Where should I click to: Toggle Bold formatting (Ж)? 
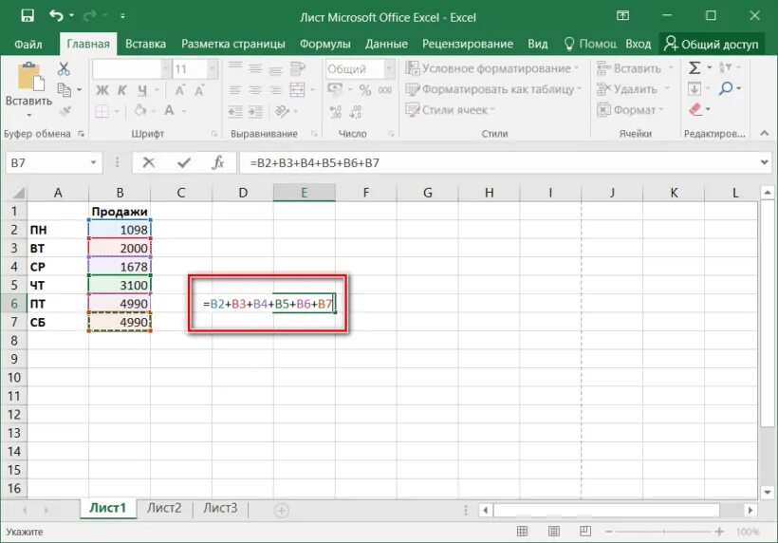coord(102,90)
